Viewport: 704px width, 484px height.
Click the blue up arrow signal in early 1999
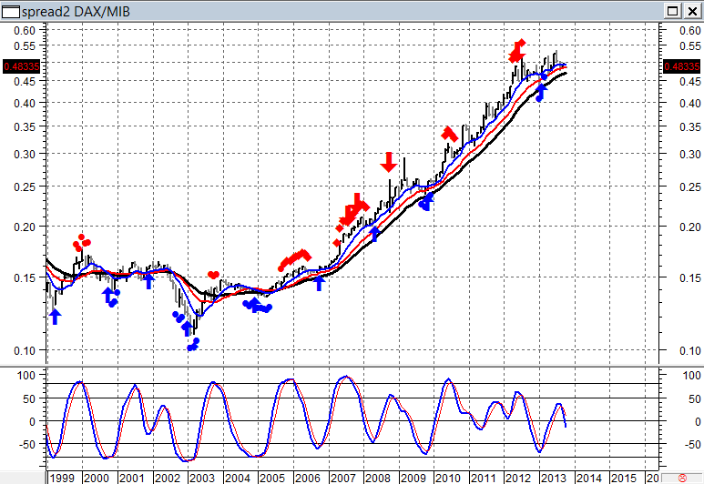pyautogui.click(x=55, y=317)
